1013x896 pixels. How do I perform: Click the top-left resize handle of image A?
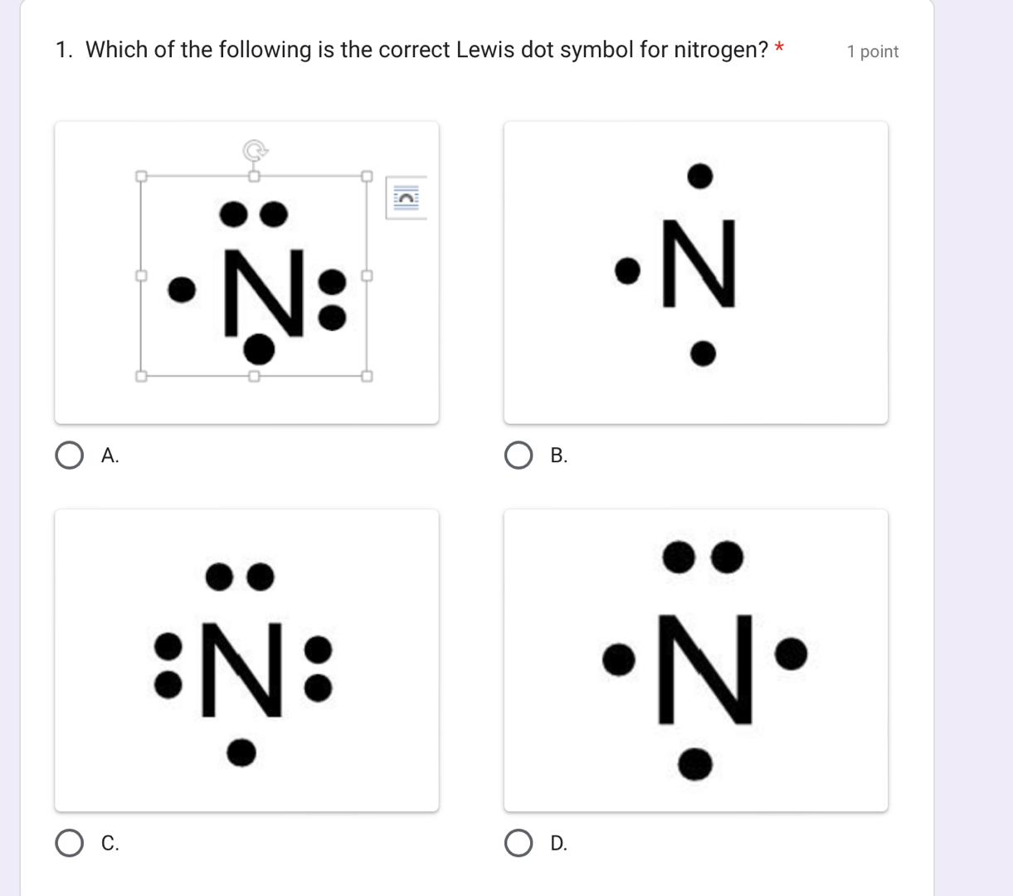pyautogui.click(x=140, y=176)
